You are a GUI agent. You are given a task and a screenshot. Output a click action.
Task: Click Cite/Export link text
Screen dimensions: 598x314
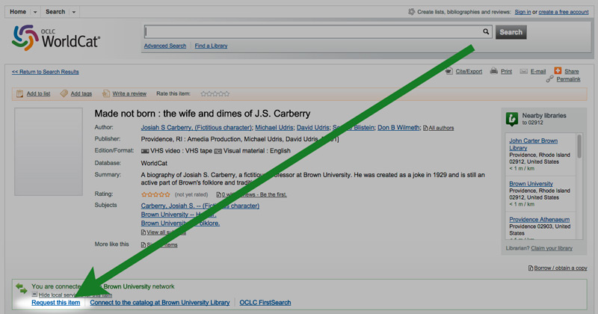coord(469,71)
